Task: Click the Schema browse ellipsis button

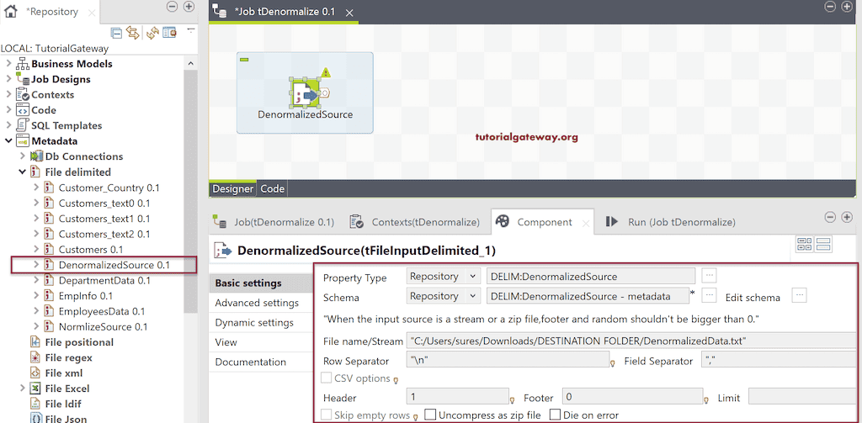Action: coord(710,295)
